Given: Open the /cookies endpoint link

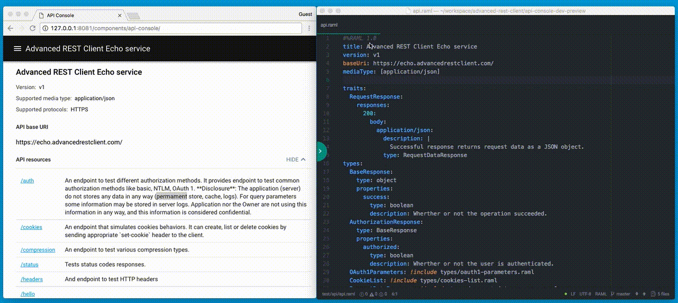Looking at the screenshot, I should (31, 227).
